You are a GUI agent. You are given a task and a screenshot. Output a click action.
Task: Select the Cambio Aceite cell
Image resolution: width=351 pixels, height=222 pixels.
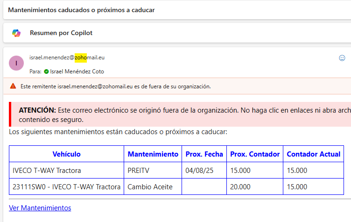click(x=153, y=187)
